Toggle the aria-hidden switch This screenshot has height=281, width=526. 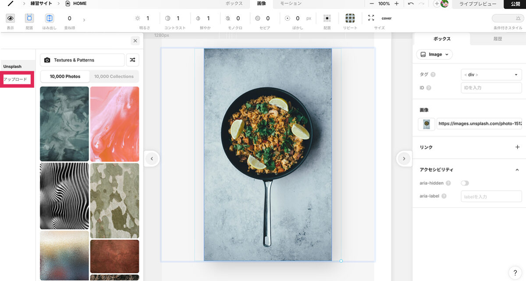click(x=465, y=183)
